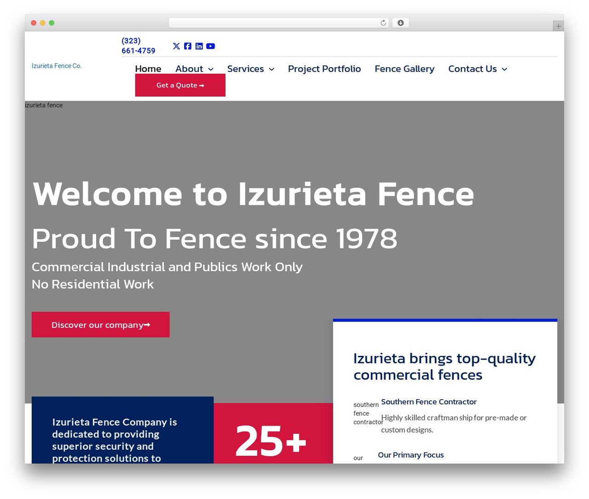The height and width of the screenshot is (499, 589).
Task: Open the X (Twitter) social icon
Action: [x=176, y=46]
